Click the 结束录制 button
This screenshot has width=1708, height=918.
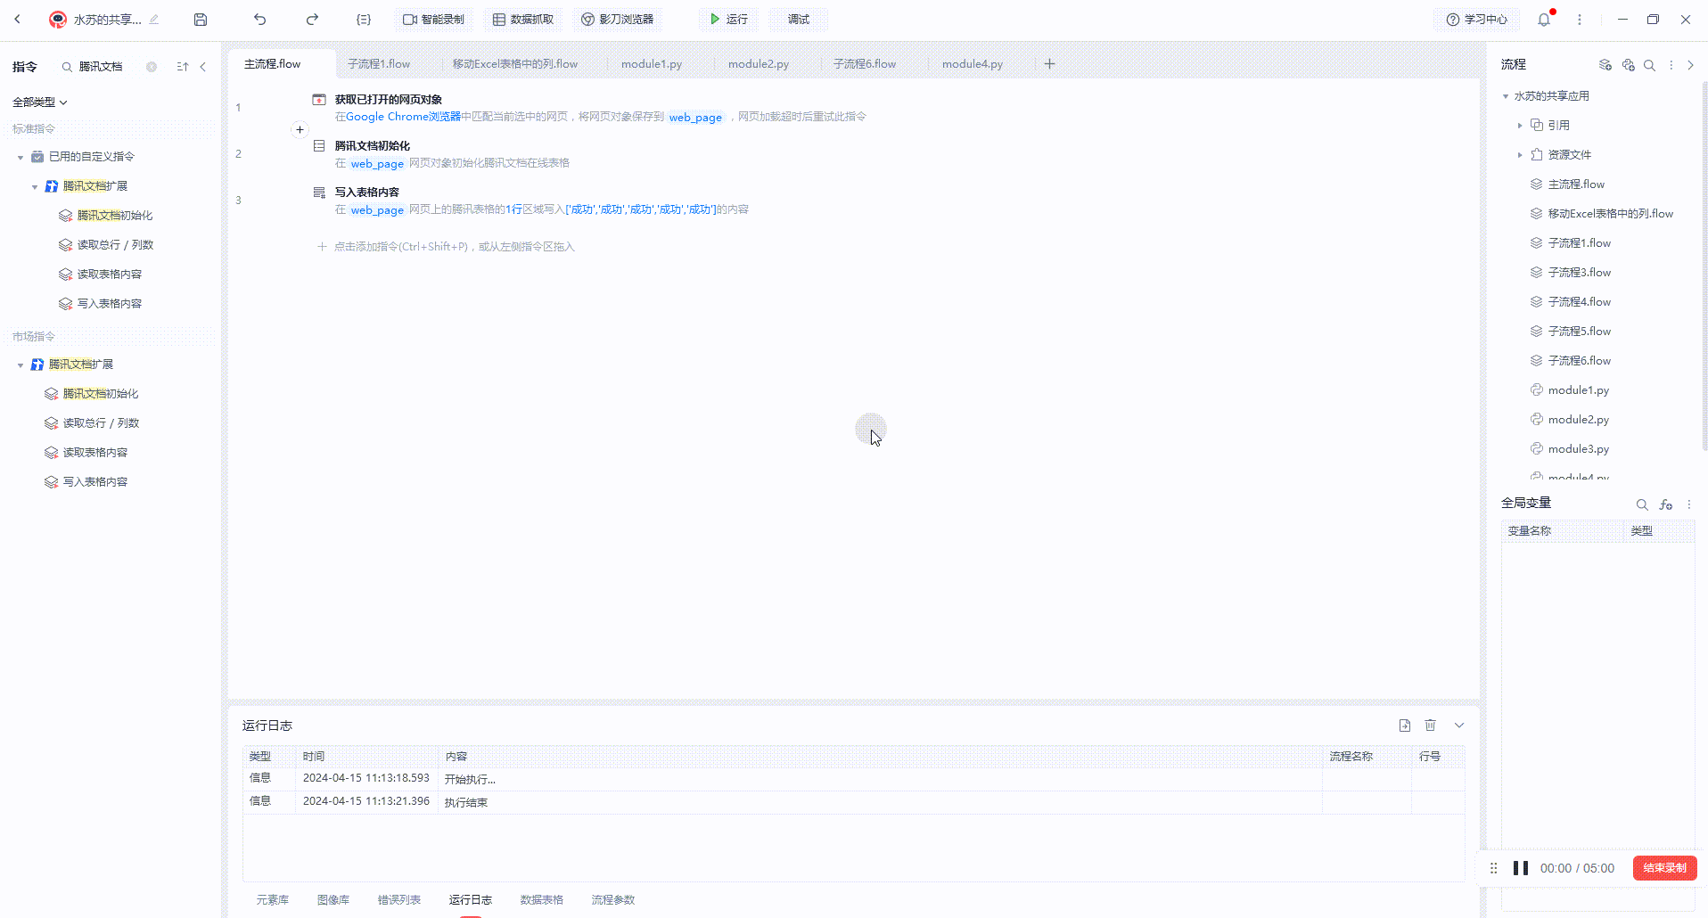tap(1664, 868)
